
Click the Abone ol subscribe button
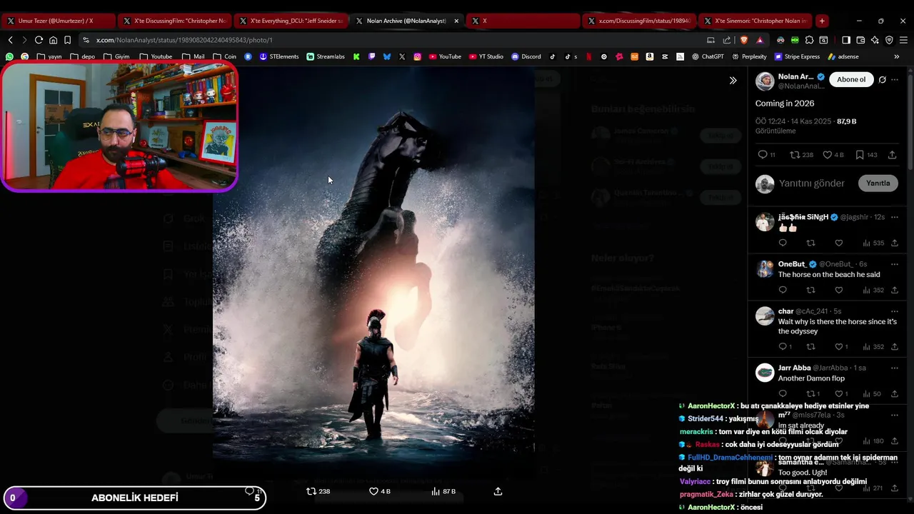tap(851, 79)
